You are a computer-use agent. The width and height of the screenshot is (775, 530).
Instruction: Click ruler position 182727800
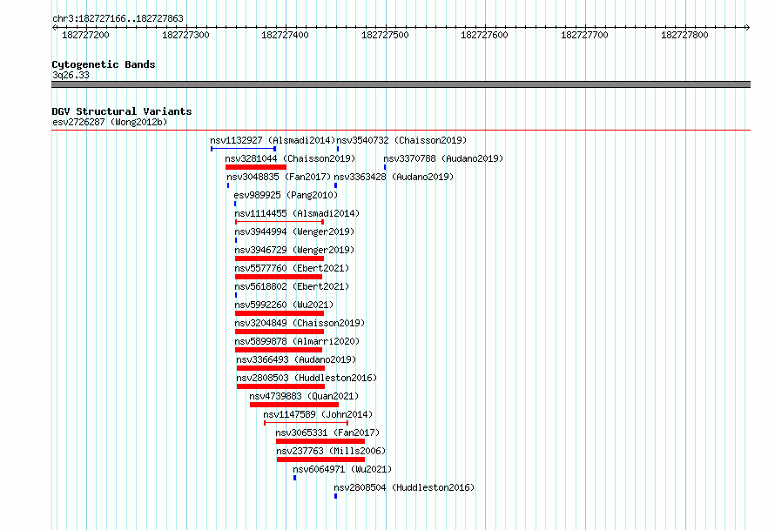pos(684,35)
